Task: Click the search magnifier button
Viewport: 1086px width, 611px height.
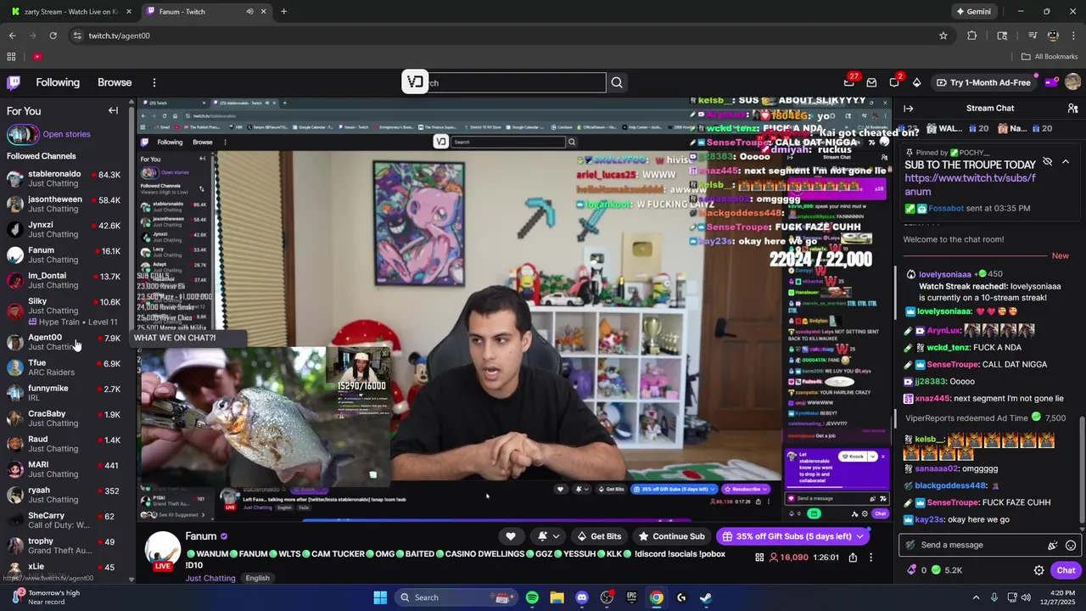Action: coord(617,82)
